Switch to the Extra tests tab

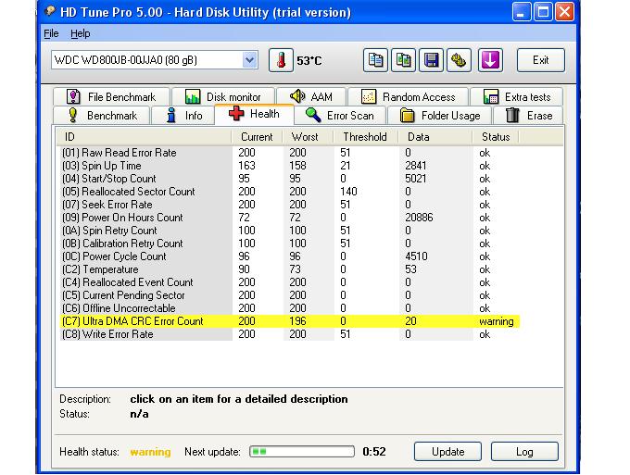[516, 97]
